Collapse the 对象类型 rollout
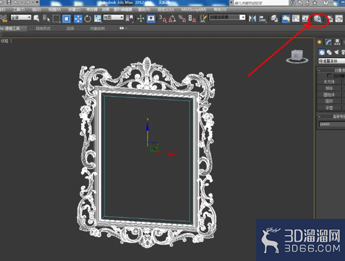Viewport: 345px width, 261px height. click(x=331, y=70)
